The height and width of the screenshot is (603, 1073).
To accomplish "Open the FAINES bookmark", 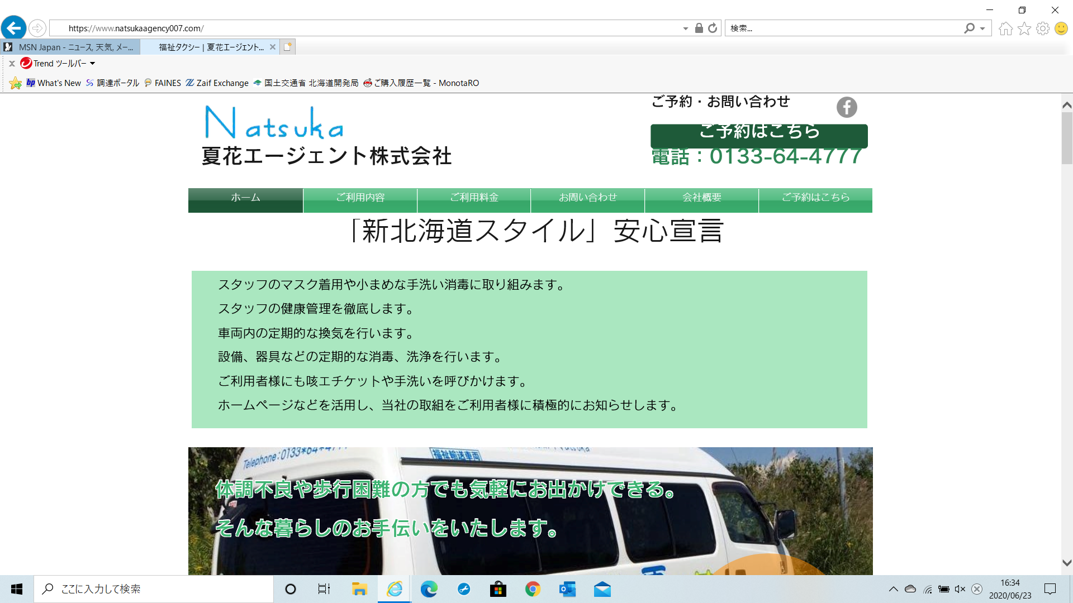I will 162,83.
